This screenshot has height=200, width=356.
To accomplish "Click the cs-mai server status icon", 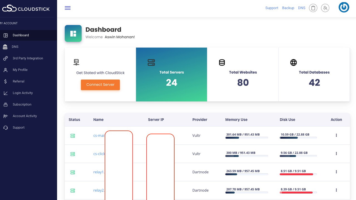I will [73, 136].
